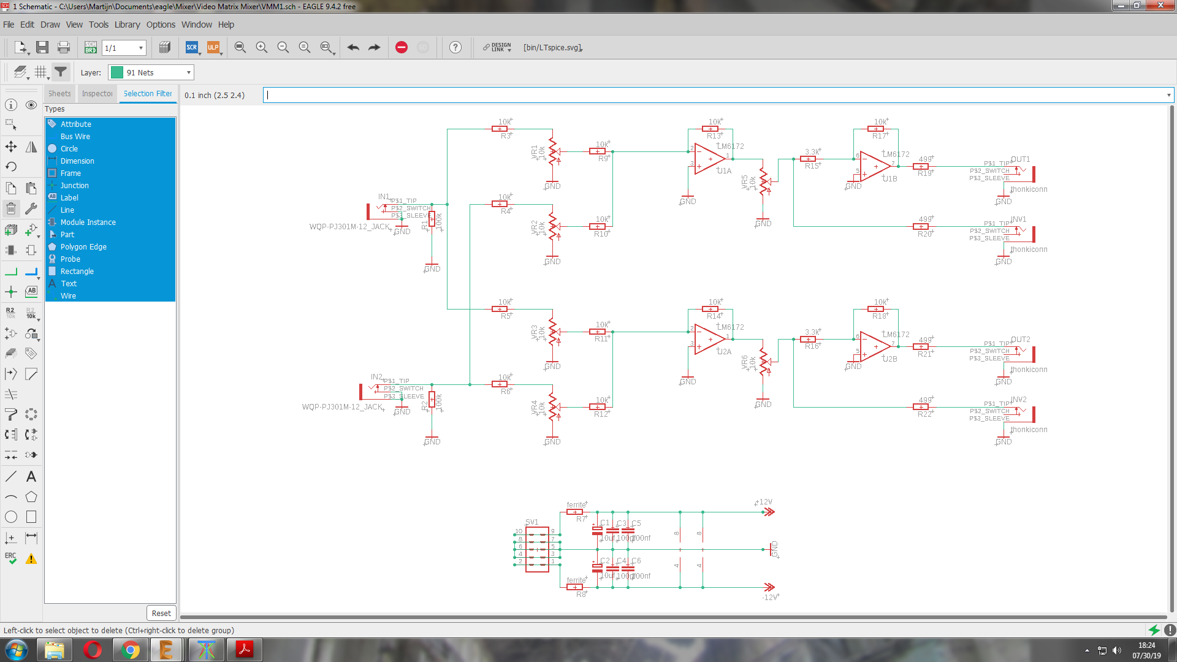Open the Grid settings icon
The image size is (1177, 662).
[40, 72]
